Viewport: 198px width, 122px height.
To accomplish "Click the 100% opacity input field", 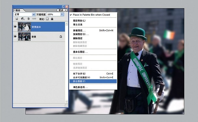I will pyautogui.click(x=53, y=14).
